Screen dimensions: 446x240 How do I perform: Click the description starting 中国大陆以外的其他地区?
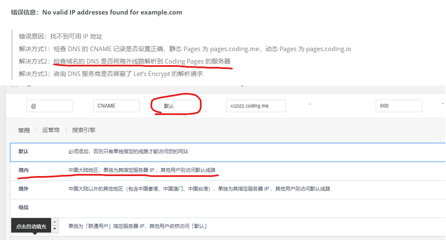tap(199, 189)
